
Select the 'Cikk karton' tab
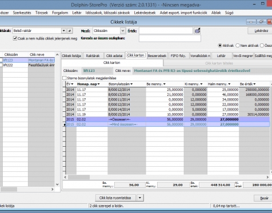[135, 55]
